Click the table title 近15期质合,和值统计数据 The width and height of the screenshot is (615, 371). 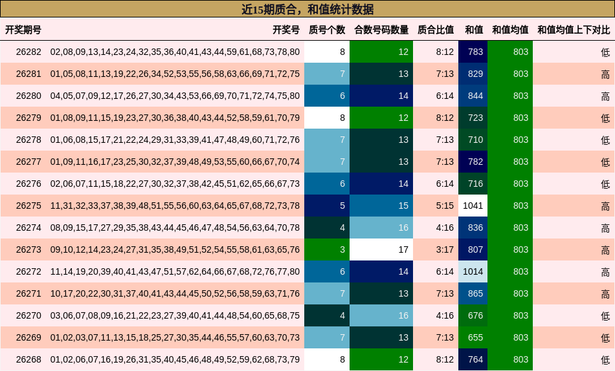click(x=307, y=9)
